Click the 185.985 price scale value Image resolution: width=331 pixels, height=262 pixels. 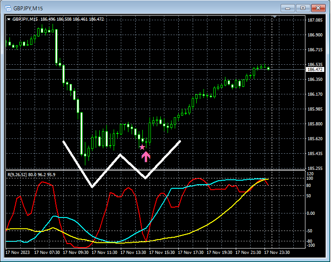(x=315, y=109)
